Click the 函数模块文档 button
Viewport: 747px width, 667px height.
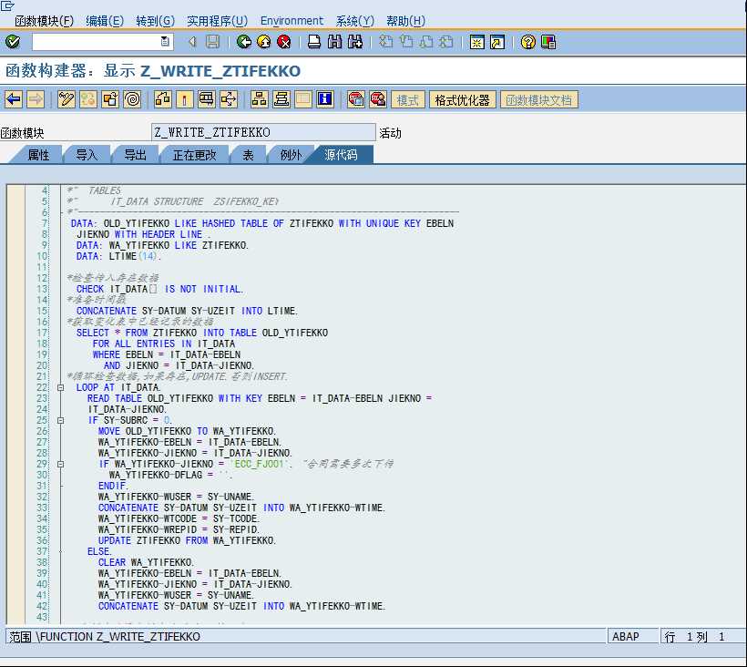coord(538,99)
